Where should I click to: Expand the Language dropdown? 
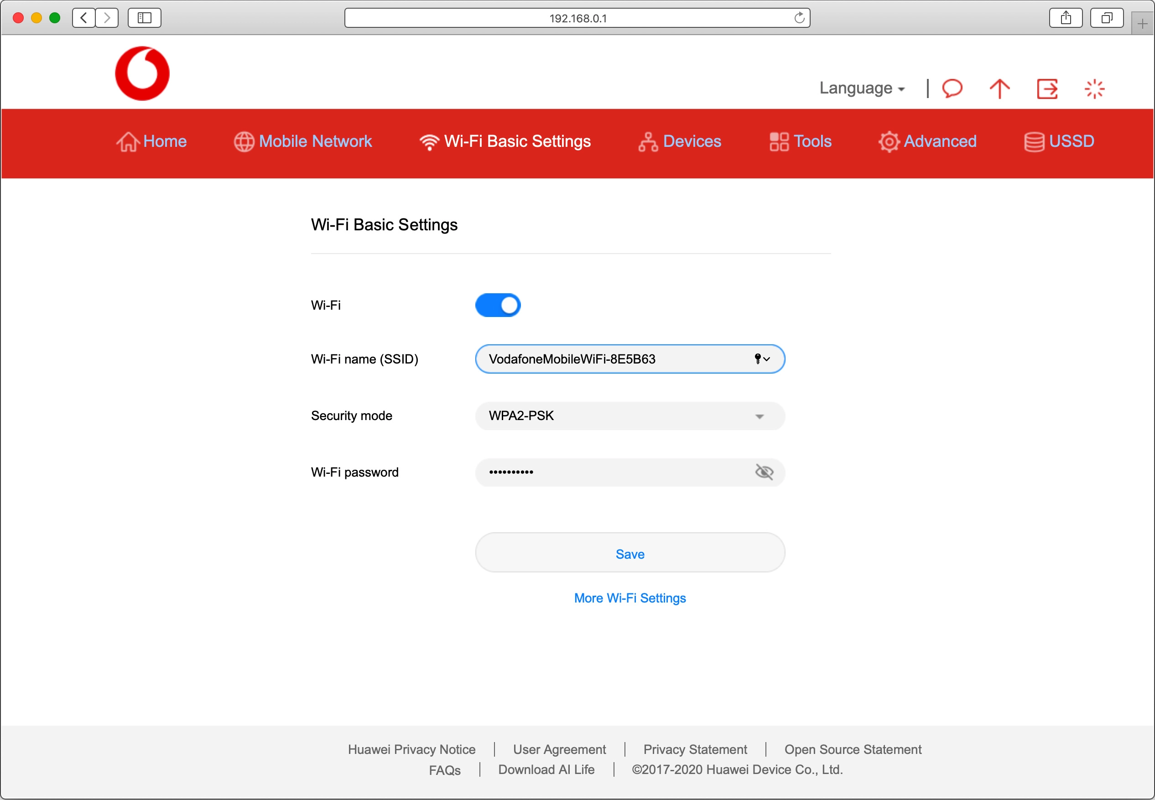click(862, 88)
